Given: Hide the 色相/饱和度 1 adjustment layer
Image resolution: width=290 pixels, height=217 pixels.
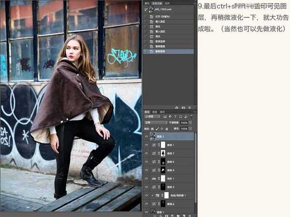Looking at the screenshot, I should [x=146, y=195].
